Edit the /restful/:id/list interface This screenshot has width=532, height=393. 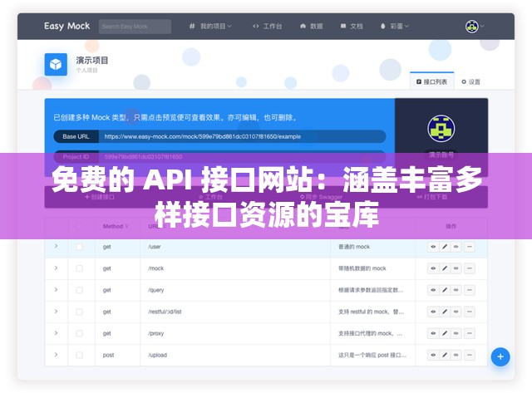click(x=445, y=312)
